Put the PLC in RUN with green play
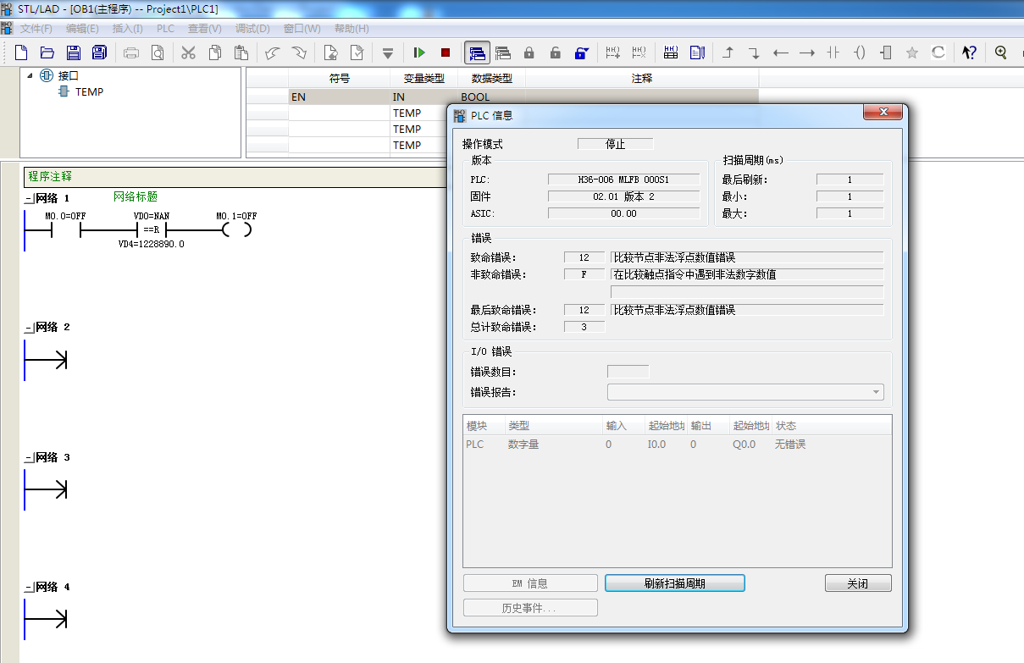Viewport: 1024px width, 663px height. click(419, 52)
